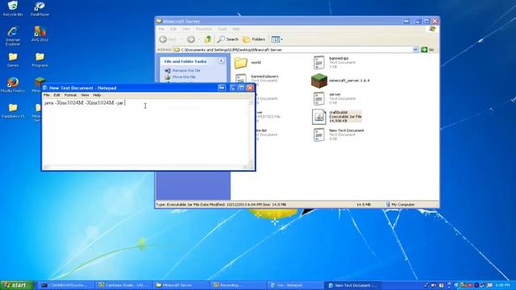Viewport: 516px width, 290px height.
Task: Expand the address bar dropdown arrow
Action: point(416,50)
